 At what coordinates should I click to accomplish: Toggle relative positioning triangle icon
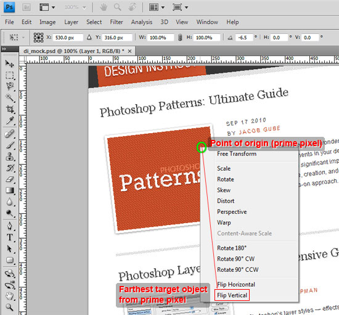pos(89,38)
